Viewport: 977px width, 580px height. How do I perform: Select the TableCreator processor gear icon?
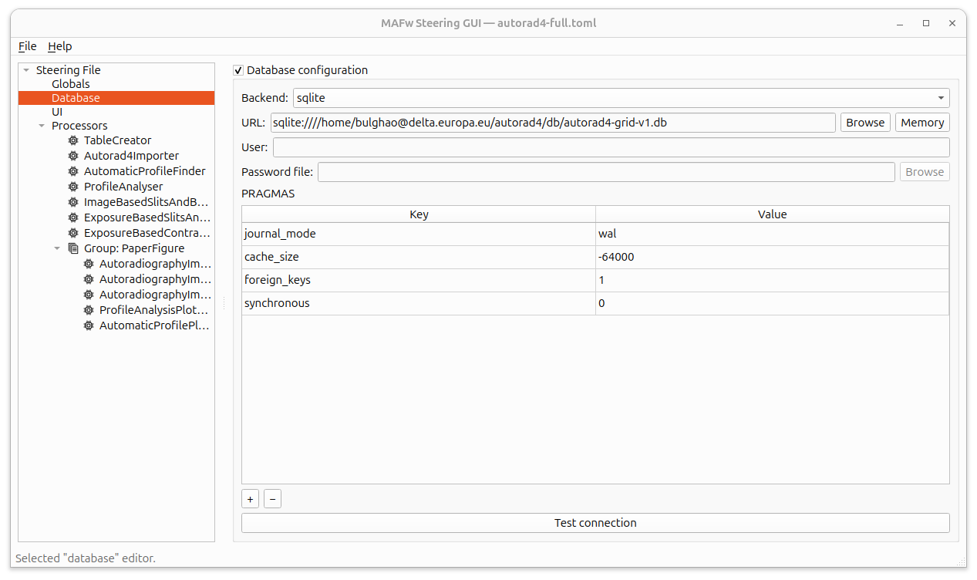(x=72, y=140)
